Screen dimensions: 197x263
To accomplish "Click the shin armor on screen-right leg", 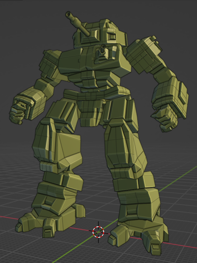I will 138,206.
